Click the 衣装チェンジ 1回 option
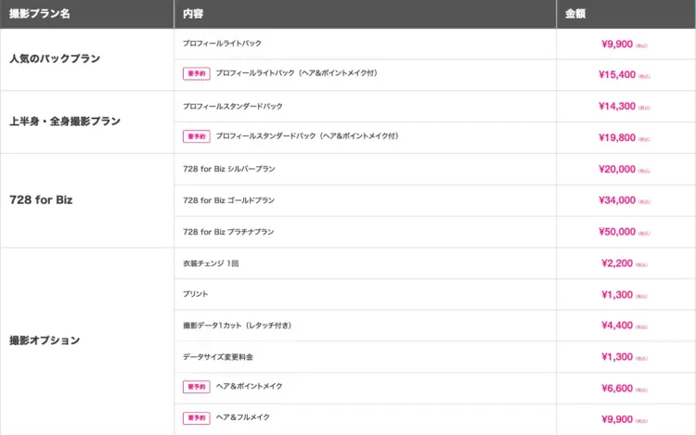Screen dimensions: 696x435 click(x=211, y=263)
